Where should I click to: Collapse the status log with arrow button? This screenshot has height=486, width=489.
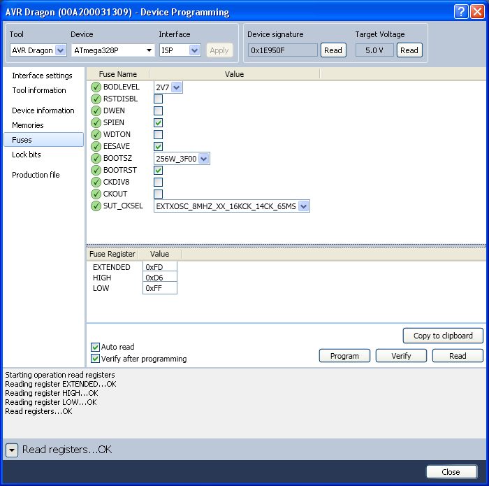(x=12, y=450)
